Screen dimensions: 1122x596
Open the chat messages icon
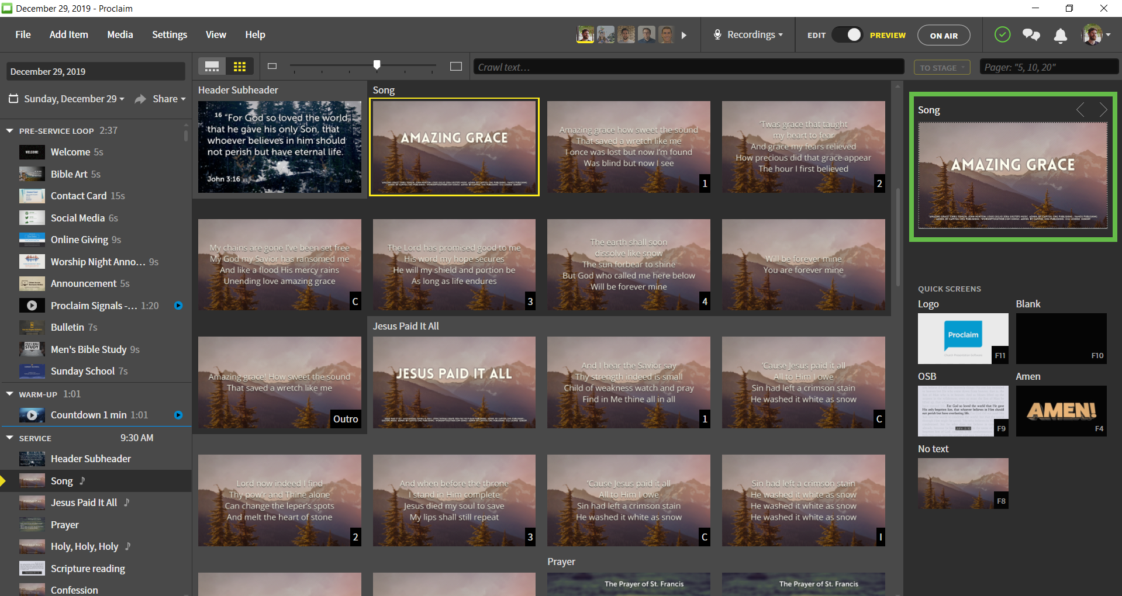coord(1031,35)
